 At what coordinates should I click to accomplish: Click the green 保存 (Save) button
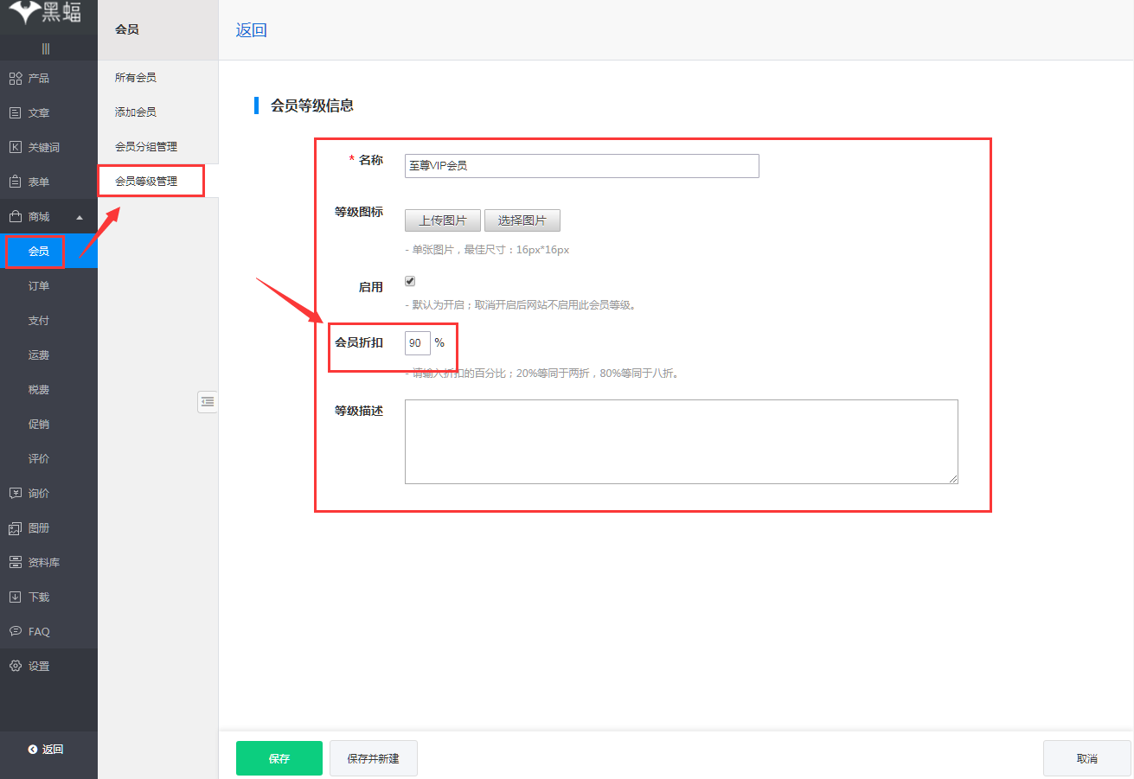pyautogui.click(x=279, y=757)
